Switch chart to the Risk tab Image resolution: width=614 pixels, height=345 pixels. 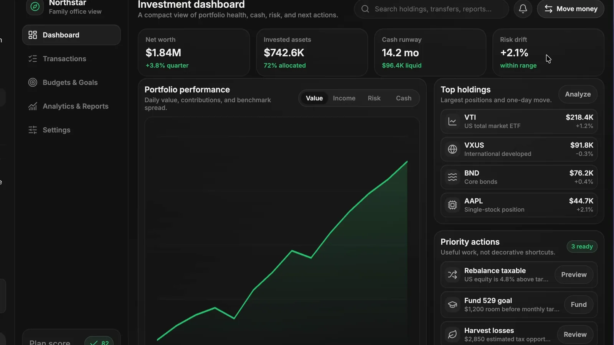(x=374, y=98)
